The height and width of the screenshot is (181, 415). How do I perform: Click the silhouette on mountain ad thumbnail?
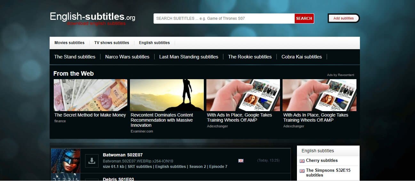pos(167,95)
